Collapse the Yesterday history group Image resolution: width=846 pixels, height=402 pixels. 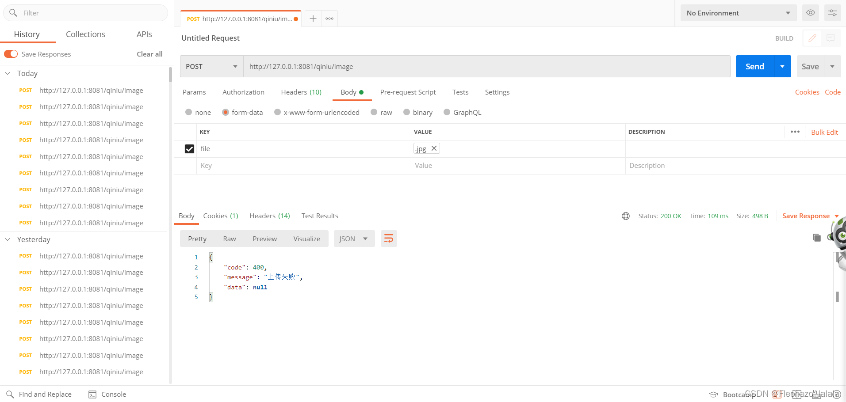(x=8, y=239)
